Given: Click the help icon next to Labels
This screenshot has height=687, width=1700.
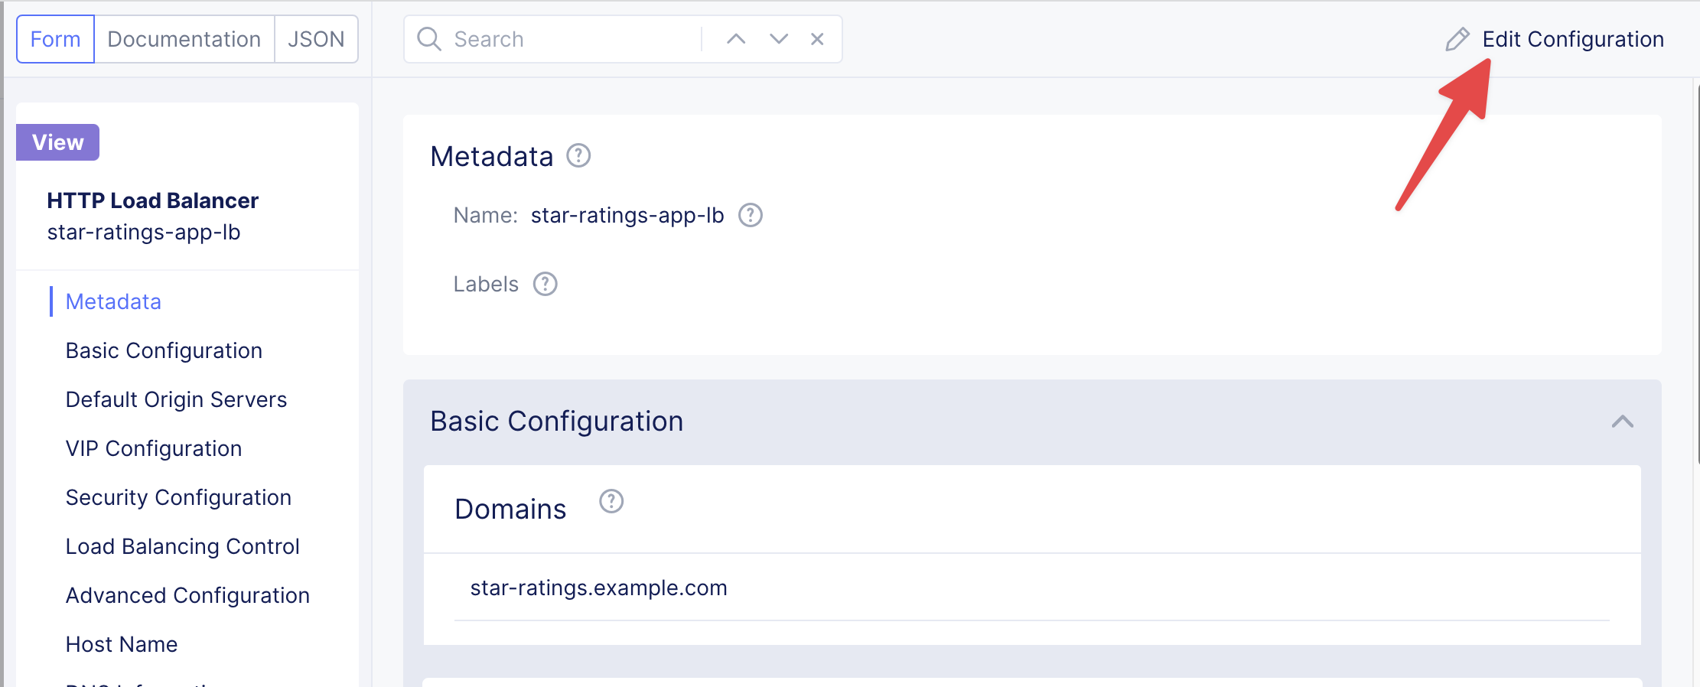Looking at the screenshot, I should tap(545, 285).
